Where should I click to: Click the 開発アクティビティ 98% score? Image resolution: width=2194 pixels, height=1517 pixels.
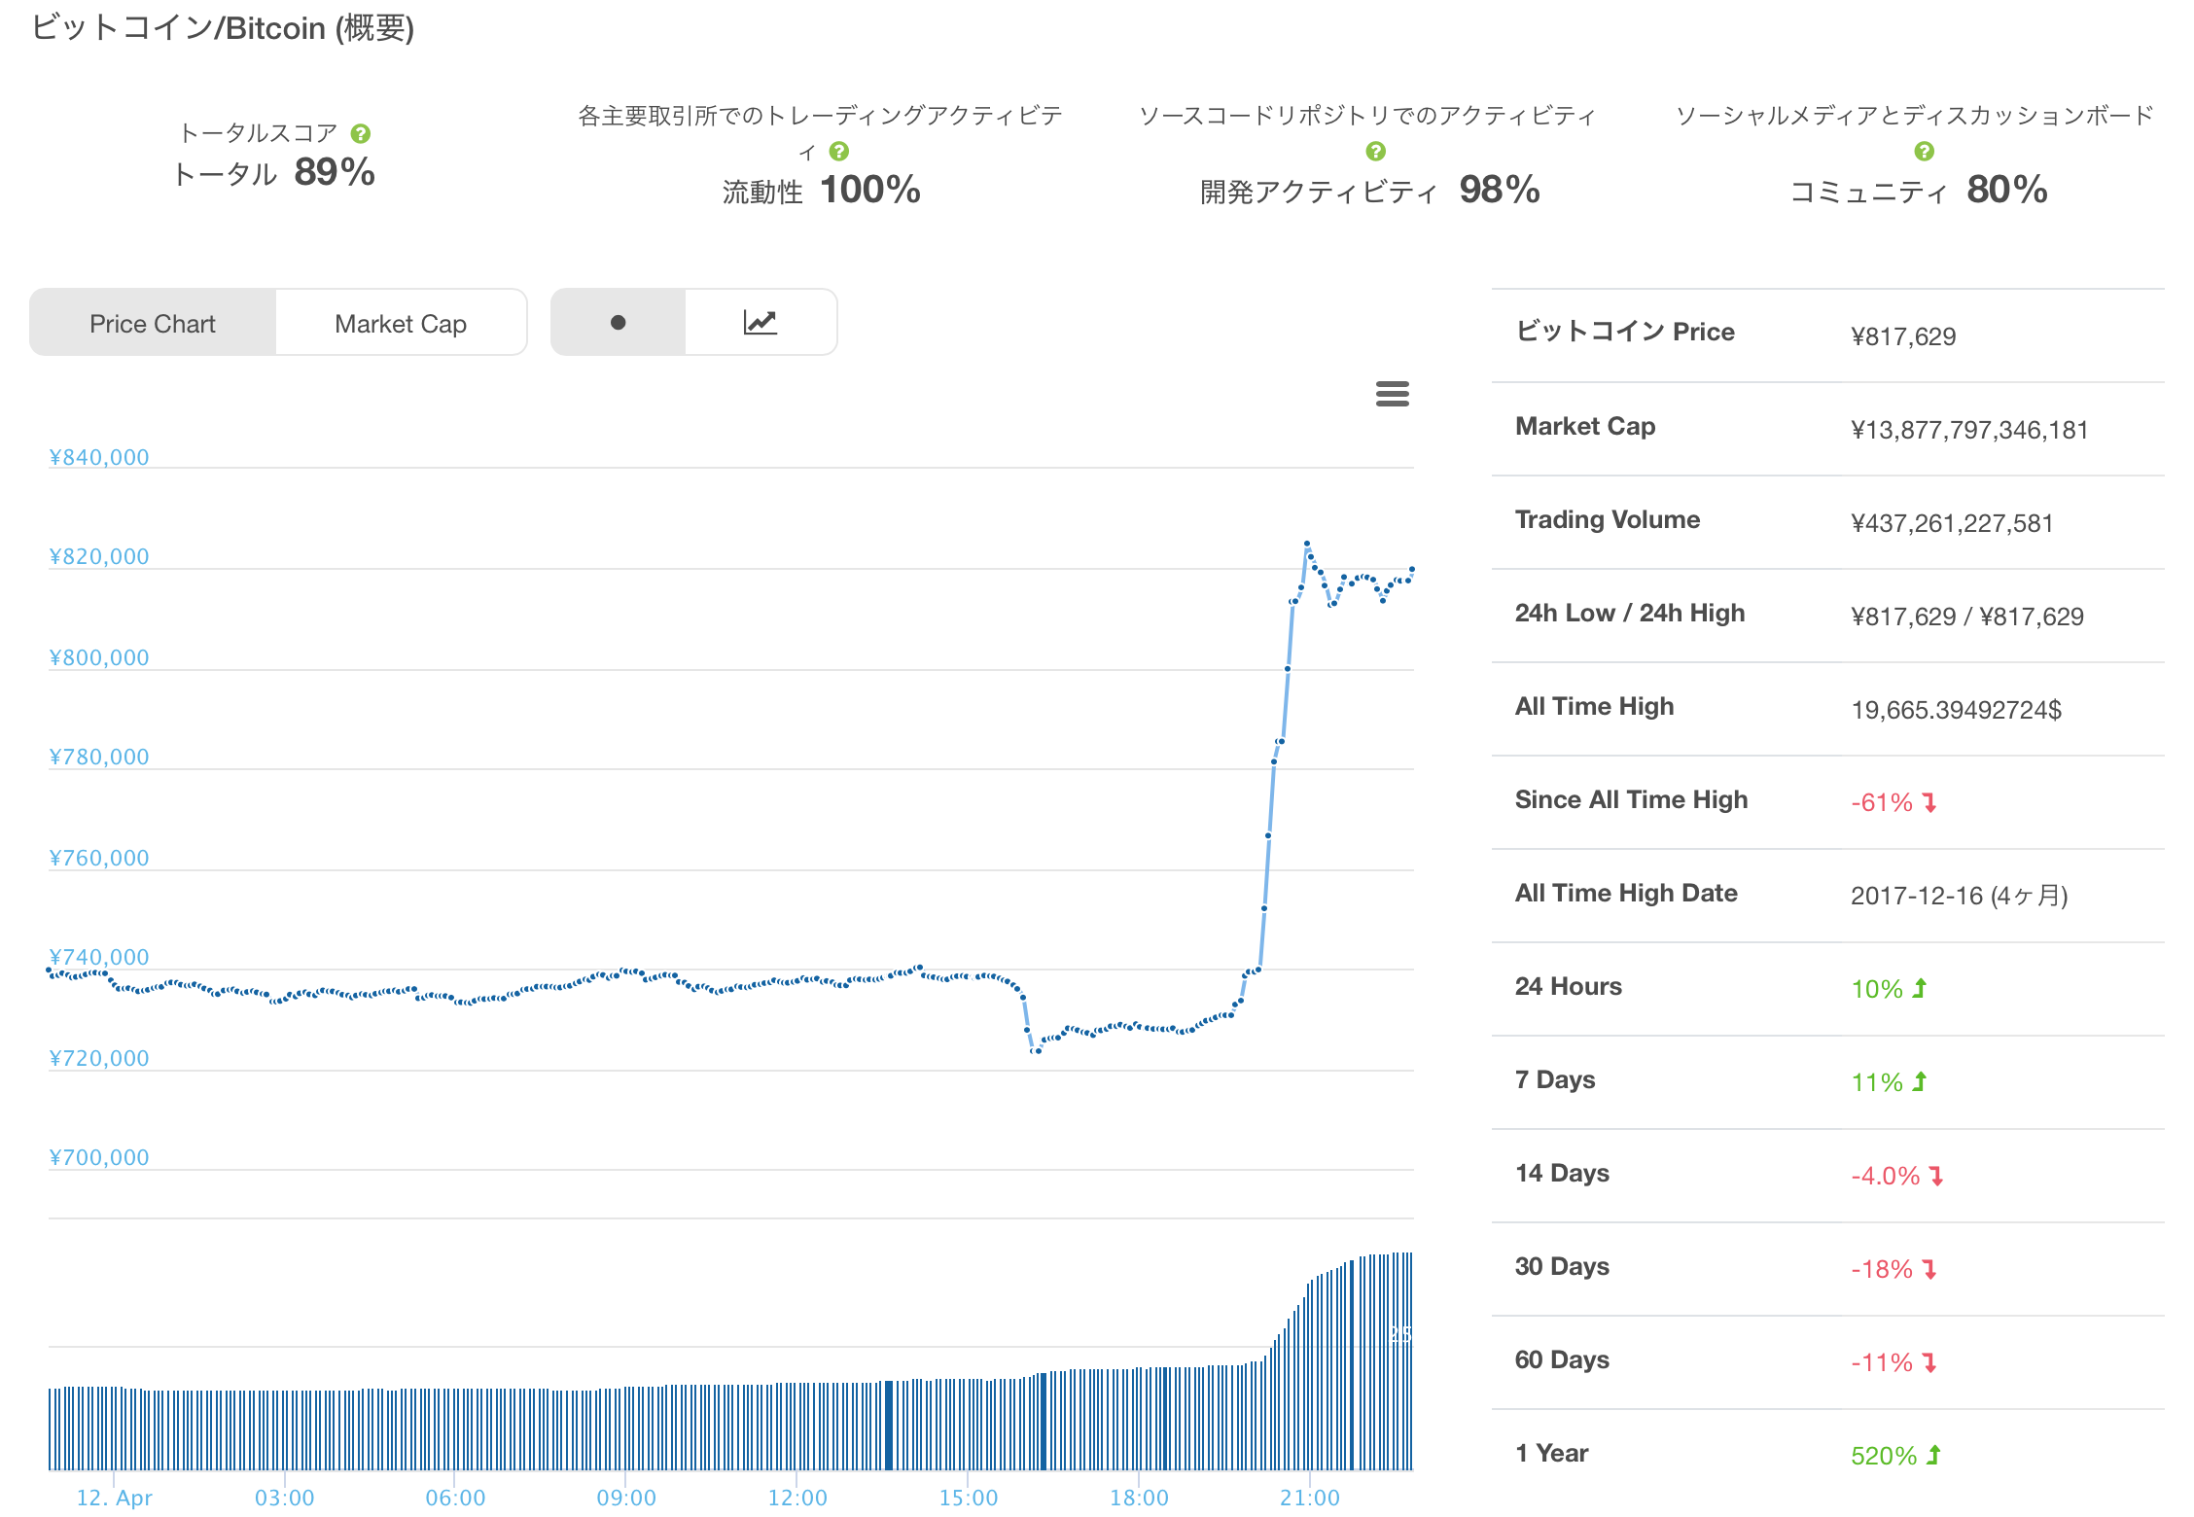click(x=1370, y=190)
